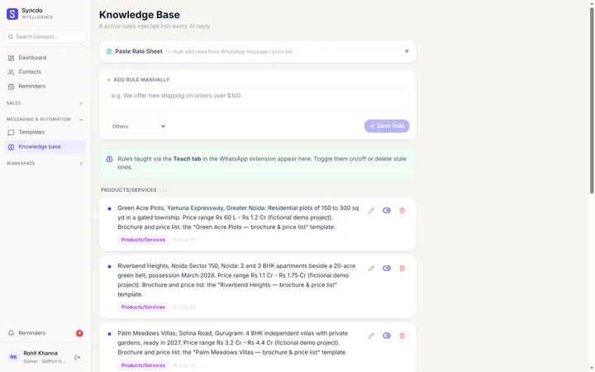The image size is (595, 372).
Task: Delete the Palm Meadows Villas rule
Action: point(402,336)
